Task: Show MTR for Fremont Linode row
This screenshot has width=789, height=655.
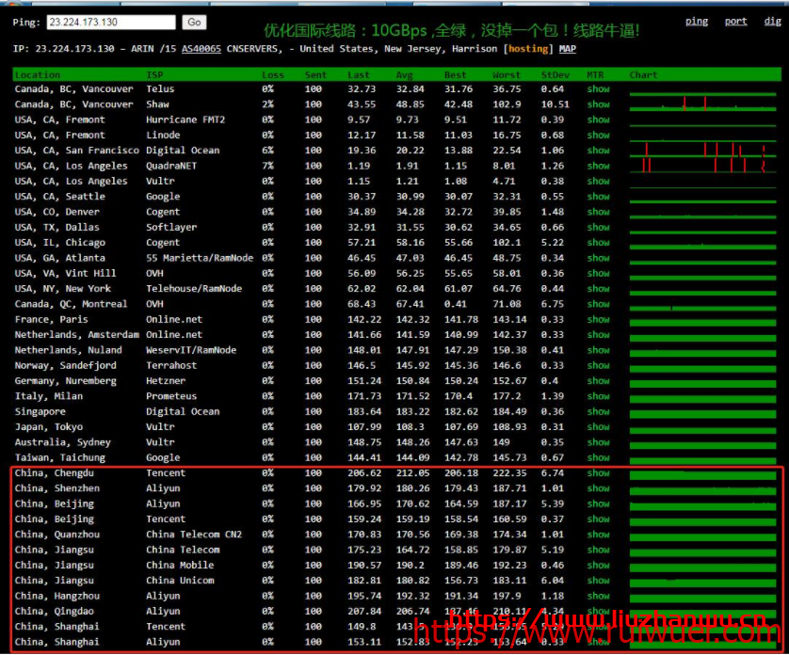Action: coord(598,136)
